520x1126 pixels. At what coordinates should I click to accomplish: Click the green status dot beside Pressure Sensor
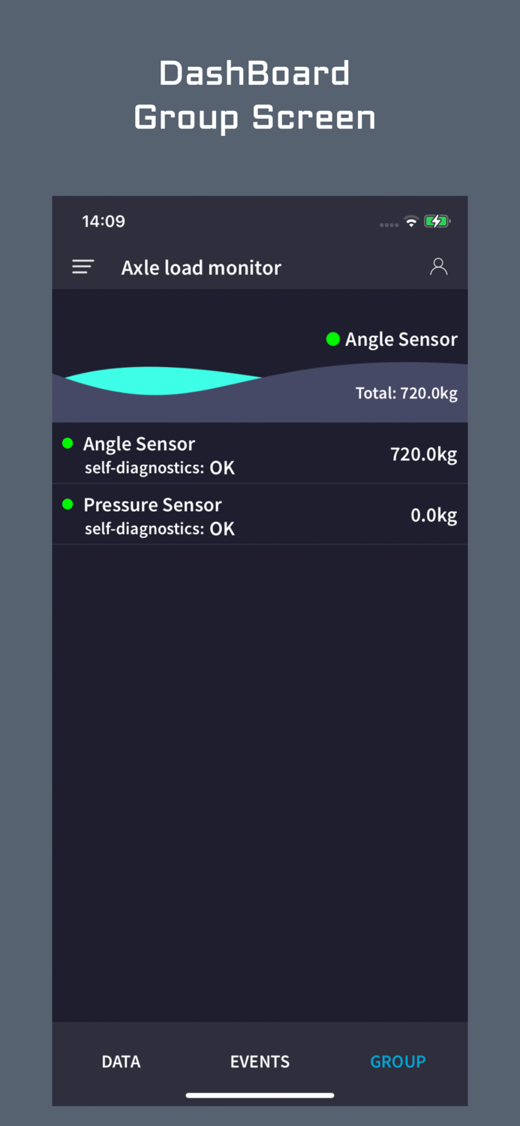pyautogui.click(x=67, y=504)
